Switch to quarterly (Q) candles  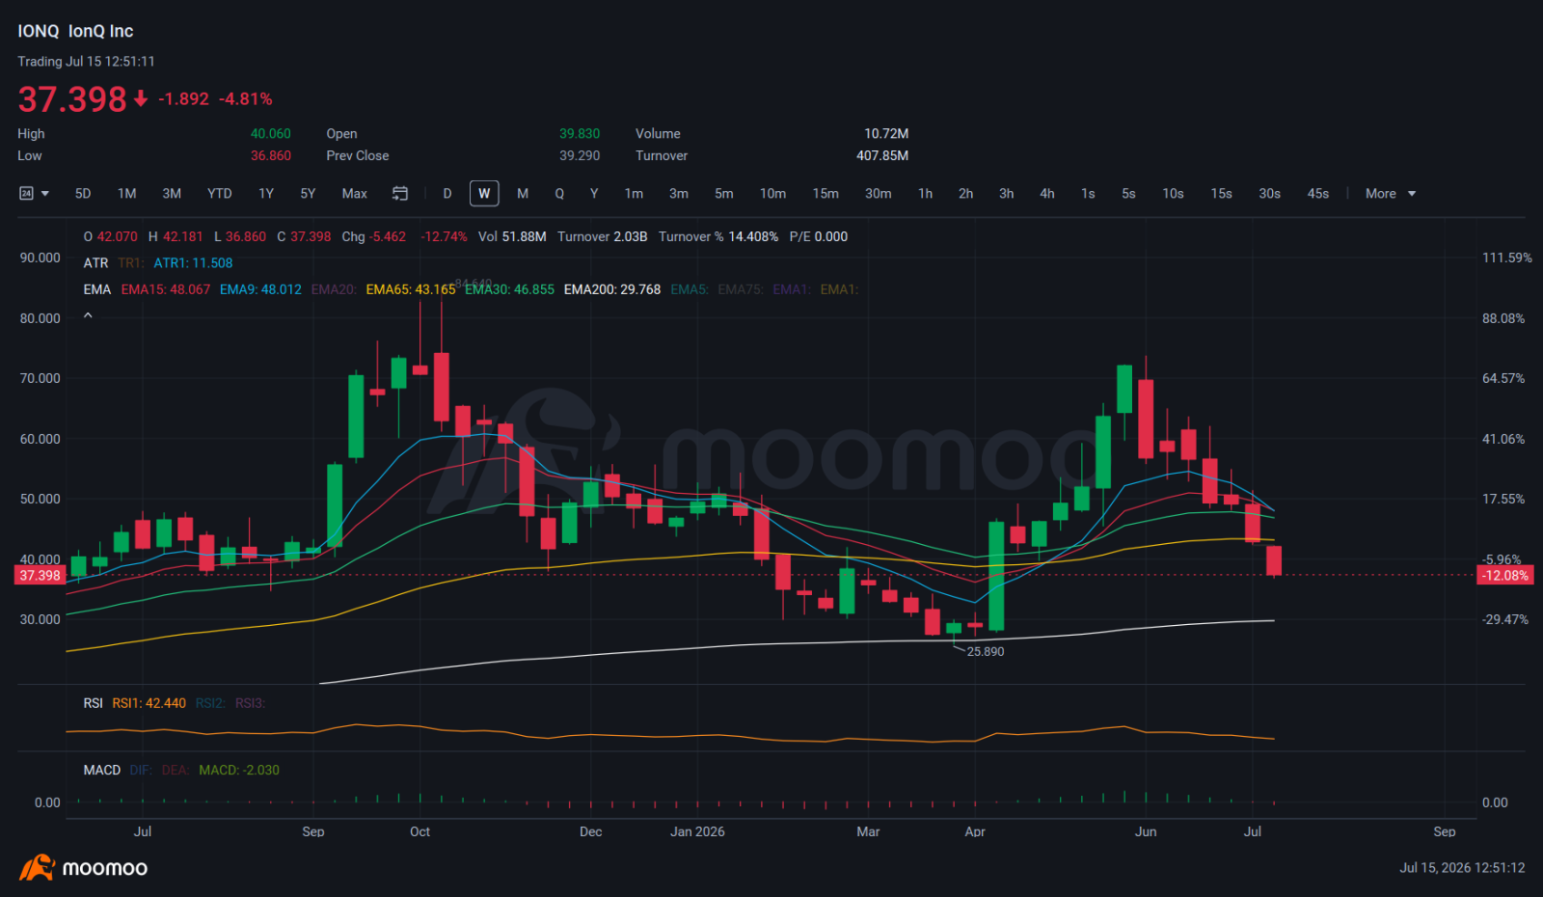(559, 194)
